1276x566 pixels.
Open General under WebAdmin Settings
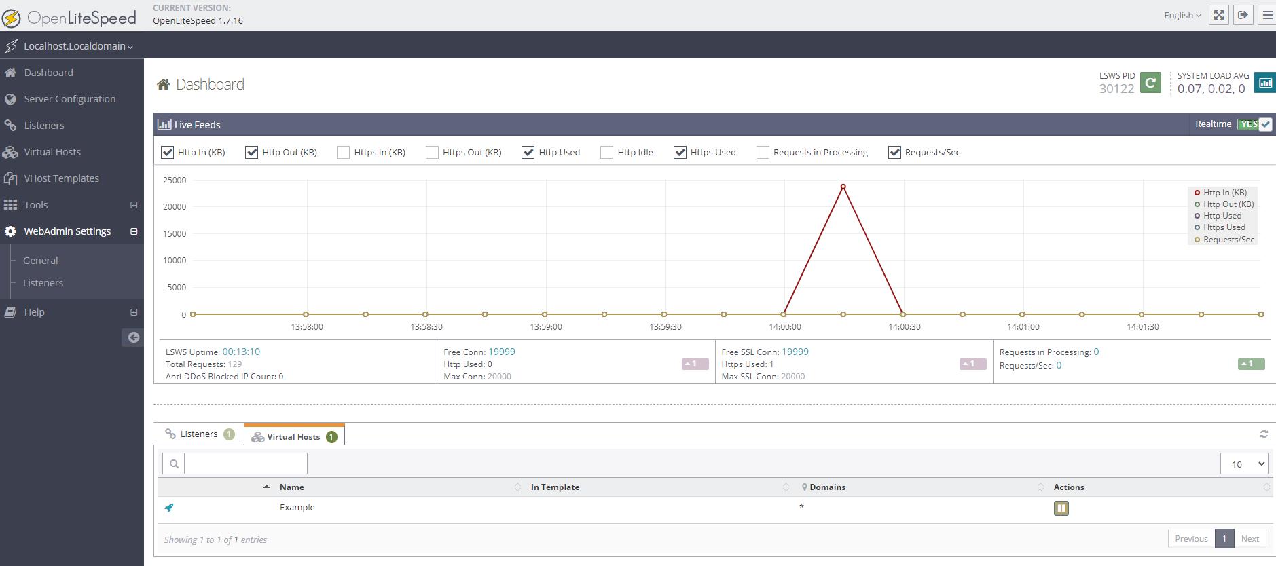point(41,261)
